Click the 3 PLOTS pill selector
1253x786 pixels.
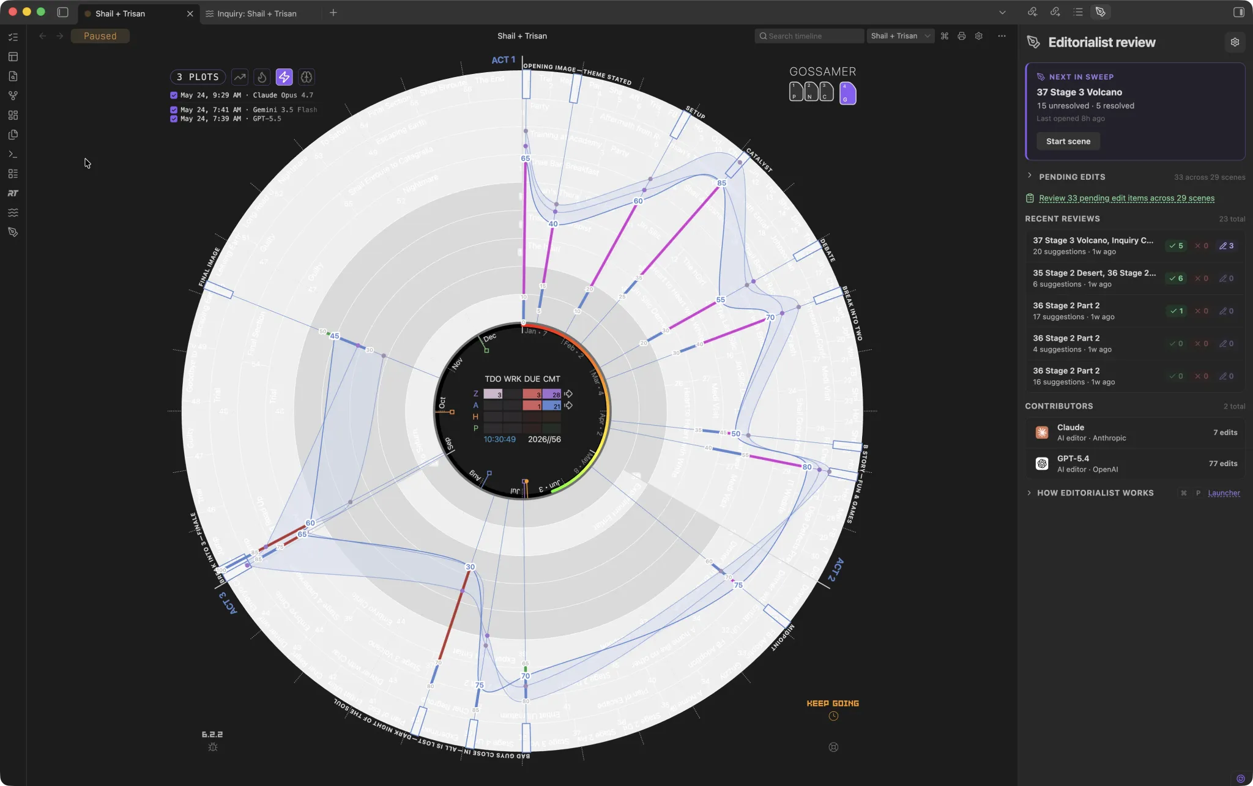pyautogui.click(x=198, y=77)
